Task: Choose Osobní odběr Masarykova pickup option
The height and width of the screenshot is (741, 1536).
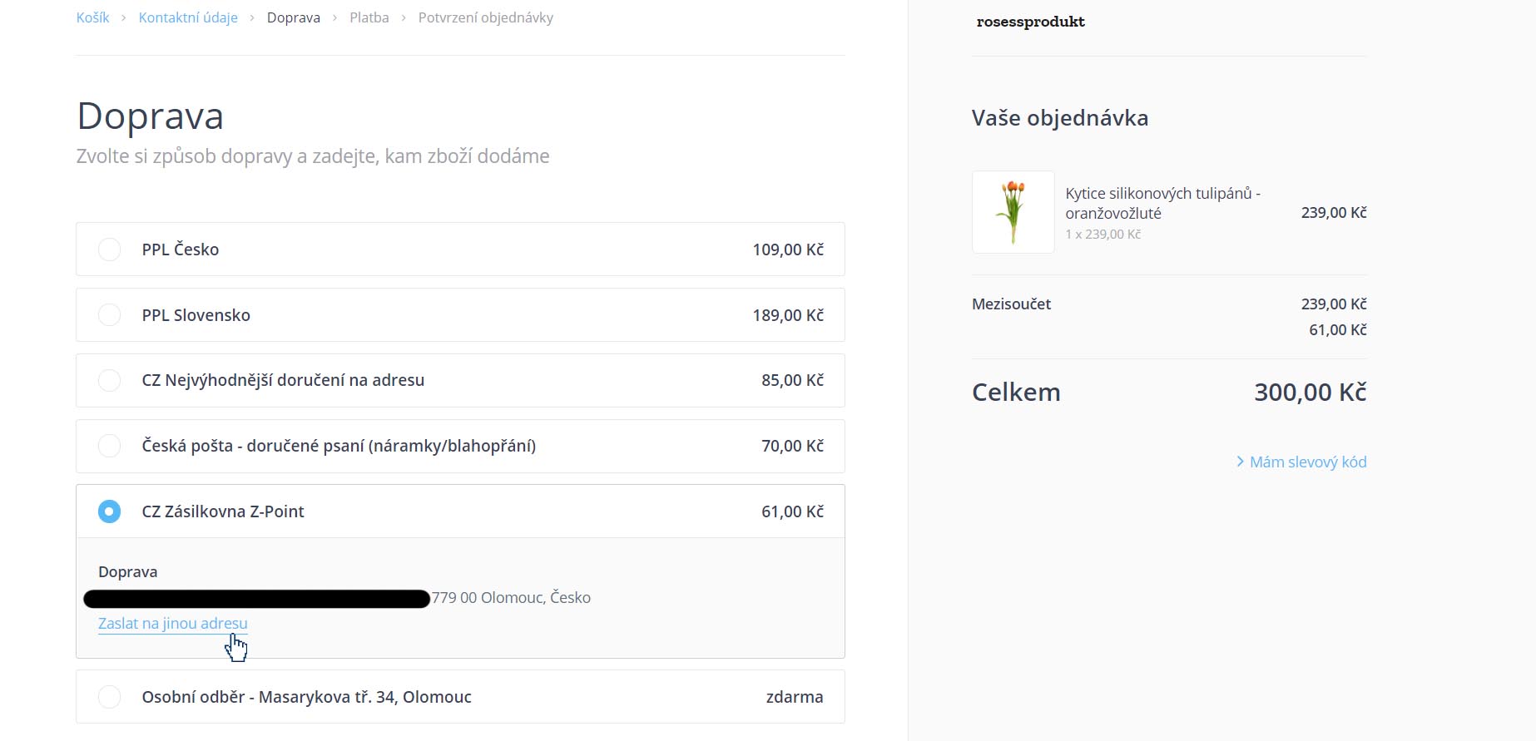Action: click(x=109, y=697)
